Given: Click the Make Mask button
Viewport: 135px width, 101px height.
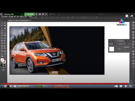Looking at the screenshot, I should pyautogui.click(x=126, y=47).
